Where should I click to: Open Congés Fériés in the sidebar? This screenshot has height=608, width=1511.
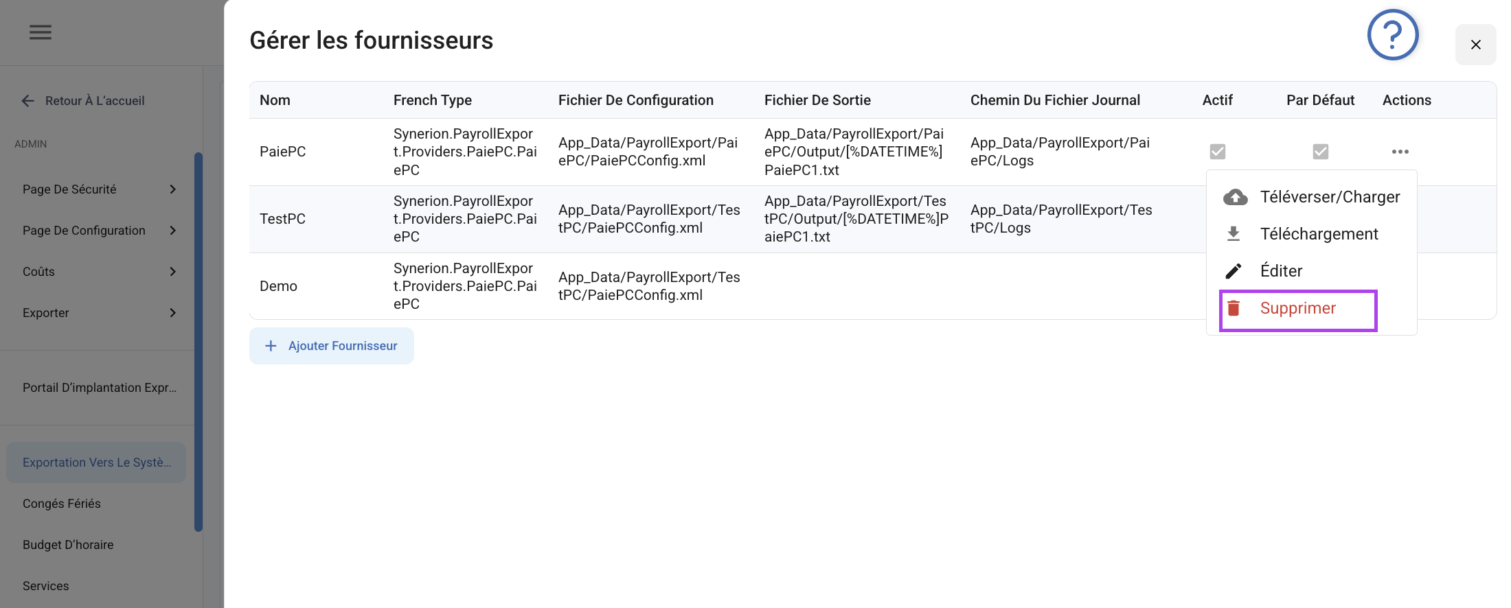pos(62,504)
